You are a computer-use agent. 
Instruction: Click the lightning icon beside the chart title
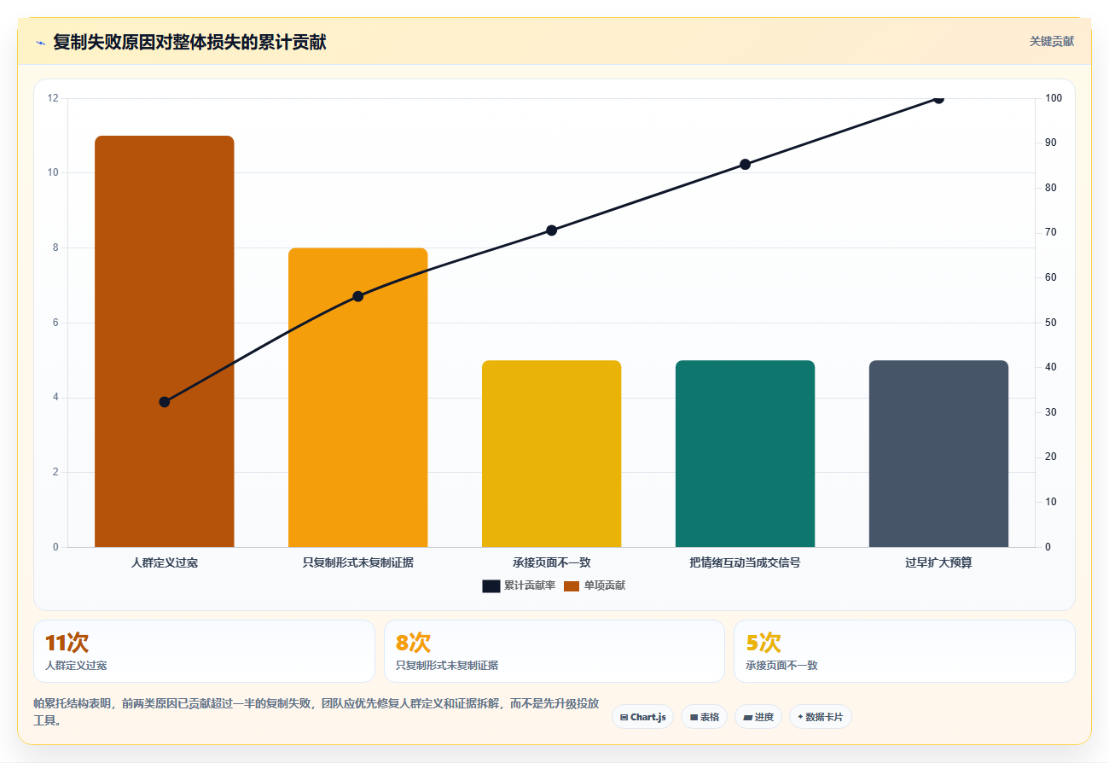(40, 43)
